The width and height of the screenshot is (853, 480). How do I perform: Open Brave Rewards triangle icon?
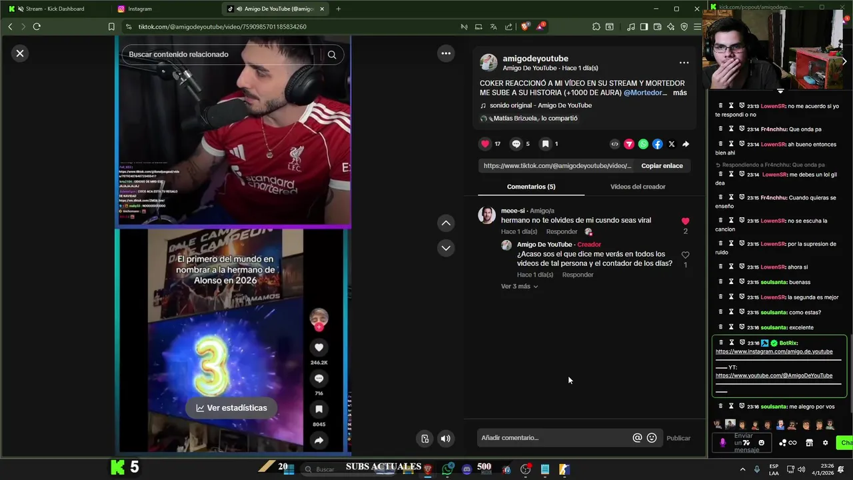[540, 27]
